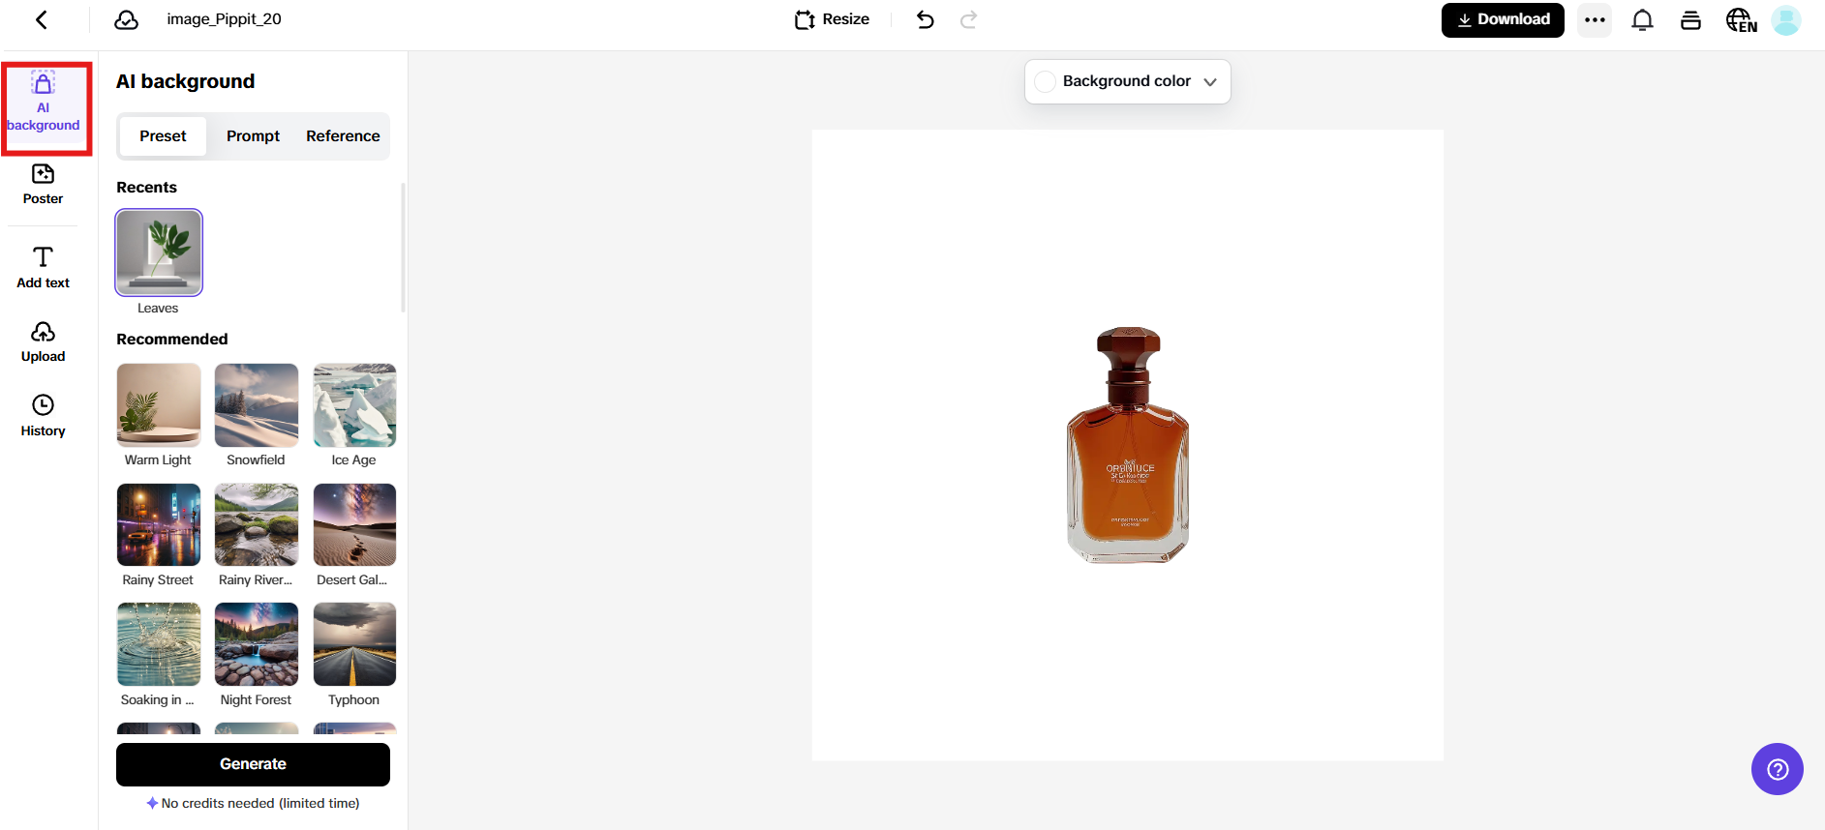
Task: Change language via the globe EN icon
Action: (1741, 19)
